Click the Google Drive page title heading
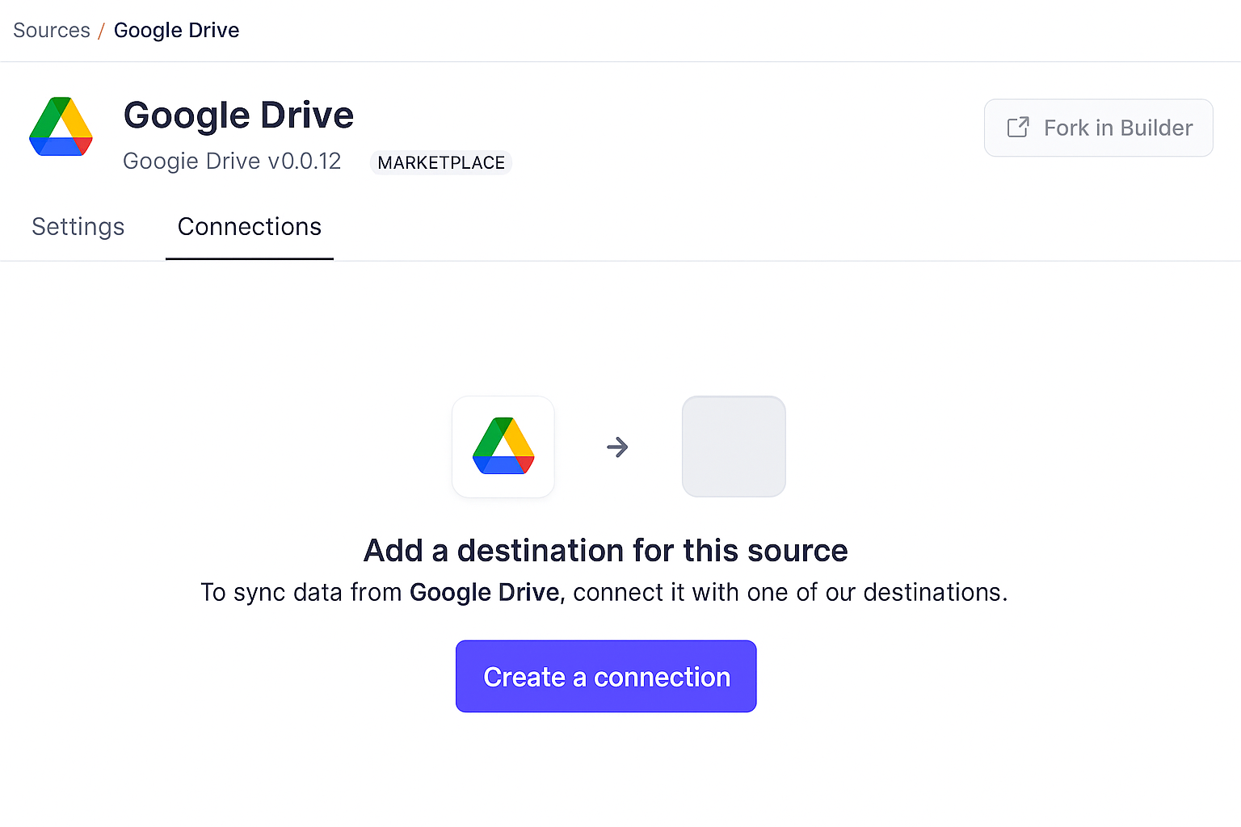 point(238,115)
